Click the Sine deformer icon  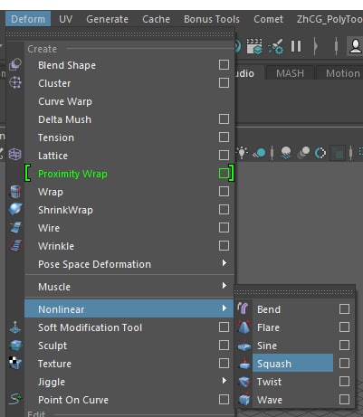tap(244, 346)
